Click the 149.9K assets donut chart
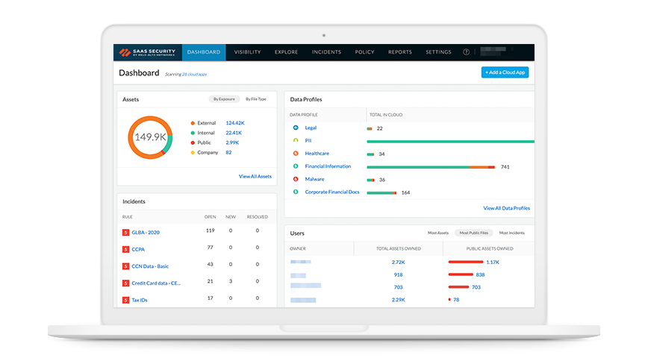This screenshot has width=648, height=364. (x=150, y=137)
